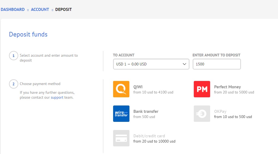278x154 pixels.
Task: Click the amount to deposit field
Action: click(217, 64)
